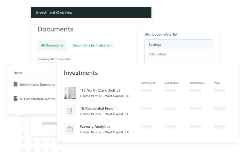Click the document icon beside Investments Summary
246x164 pixels.
[x=15, y=84]
